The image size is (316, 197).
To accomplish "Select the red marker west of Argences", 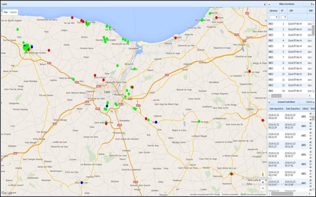I will pyautogui.click(x=146, y=119).
